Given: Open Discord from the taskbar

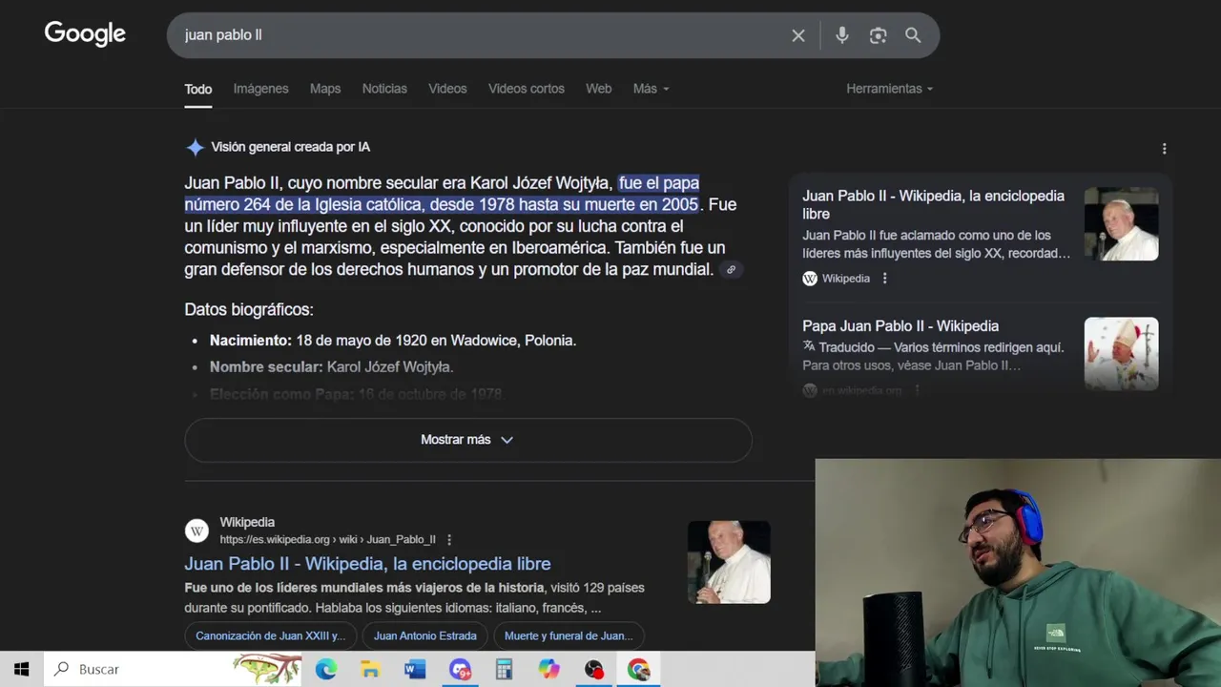Looking at the screenshot, I should coord(460,670).
